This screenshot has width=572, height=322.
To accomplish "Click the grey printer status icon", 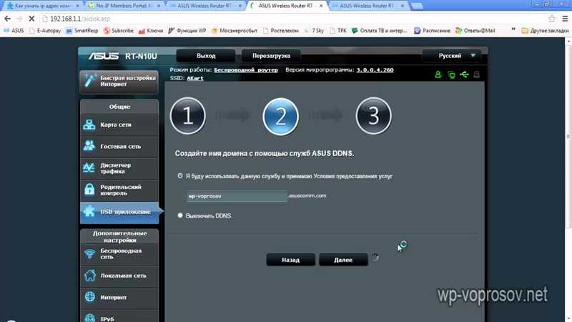I will 476,74.
